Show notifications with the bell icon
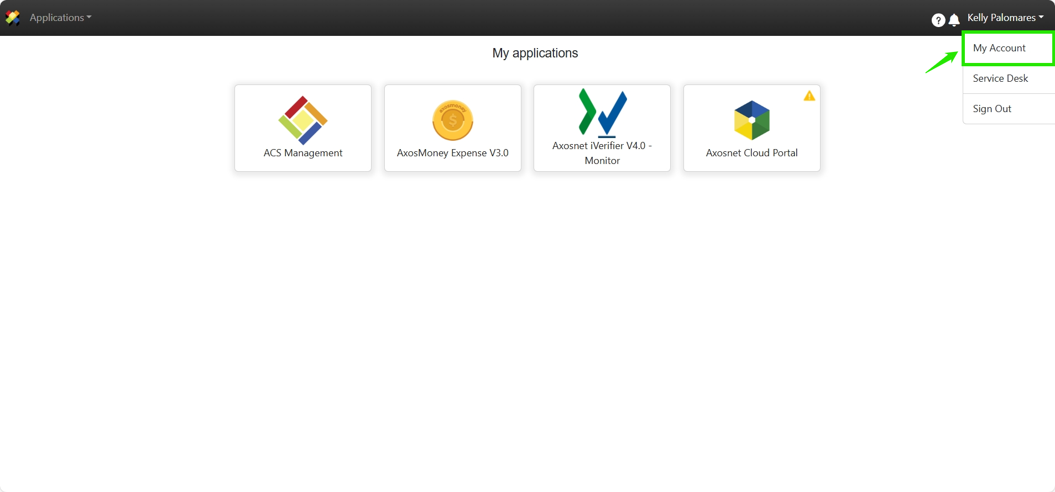This screenshot has height=492, width=1055. [954, 20]
